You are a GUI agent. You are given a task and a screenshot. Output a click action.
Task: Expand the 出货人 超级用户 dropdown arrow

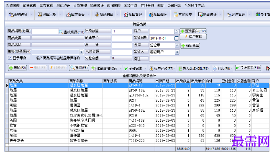pos(177,52)
